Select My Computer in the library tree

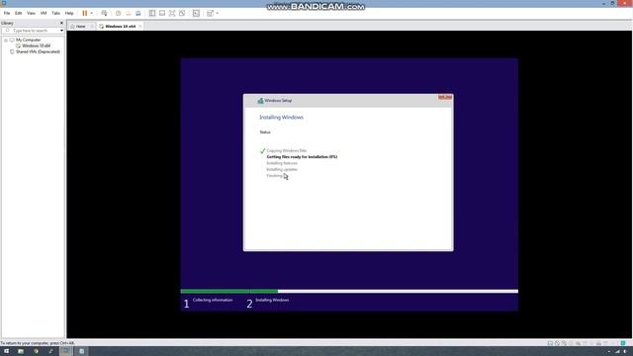tap(29, 40)
